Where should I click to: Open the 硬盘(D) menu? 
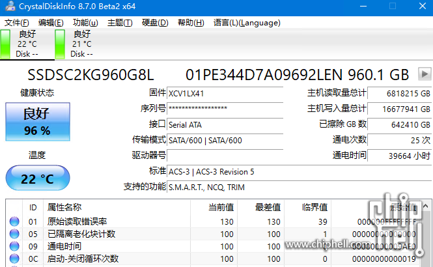point(155,23)
